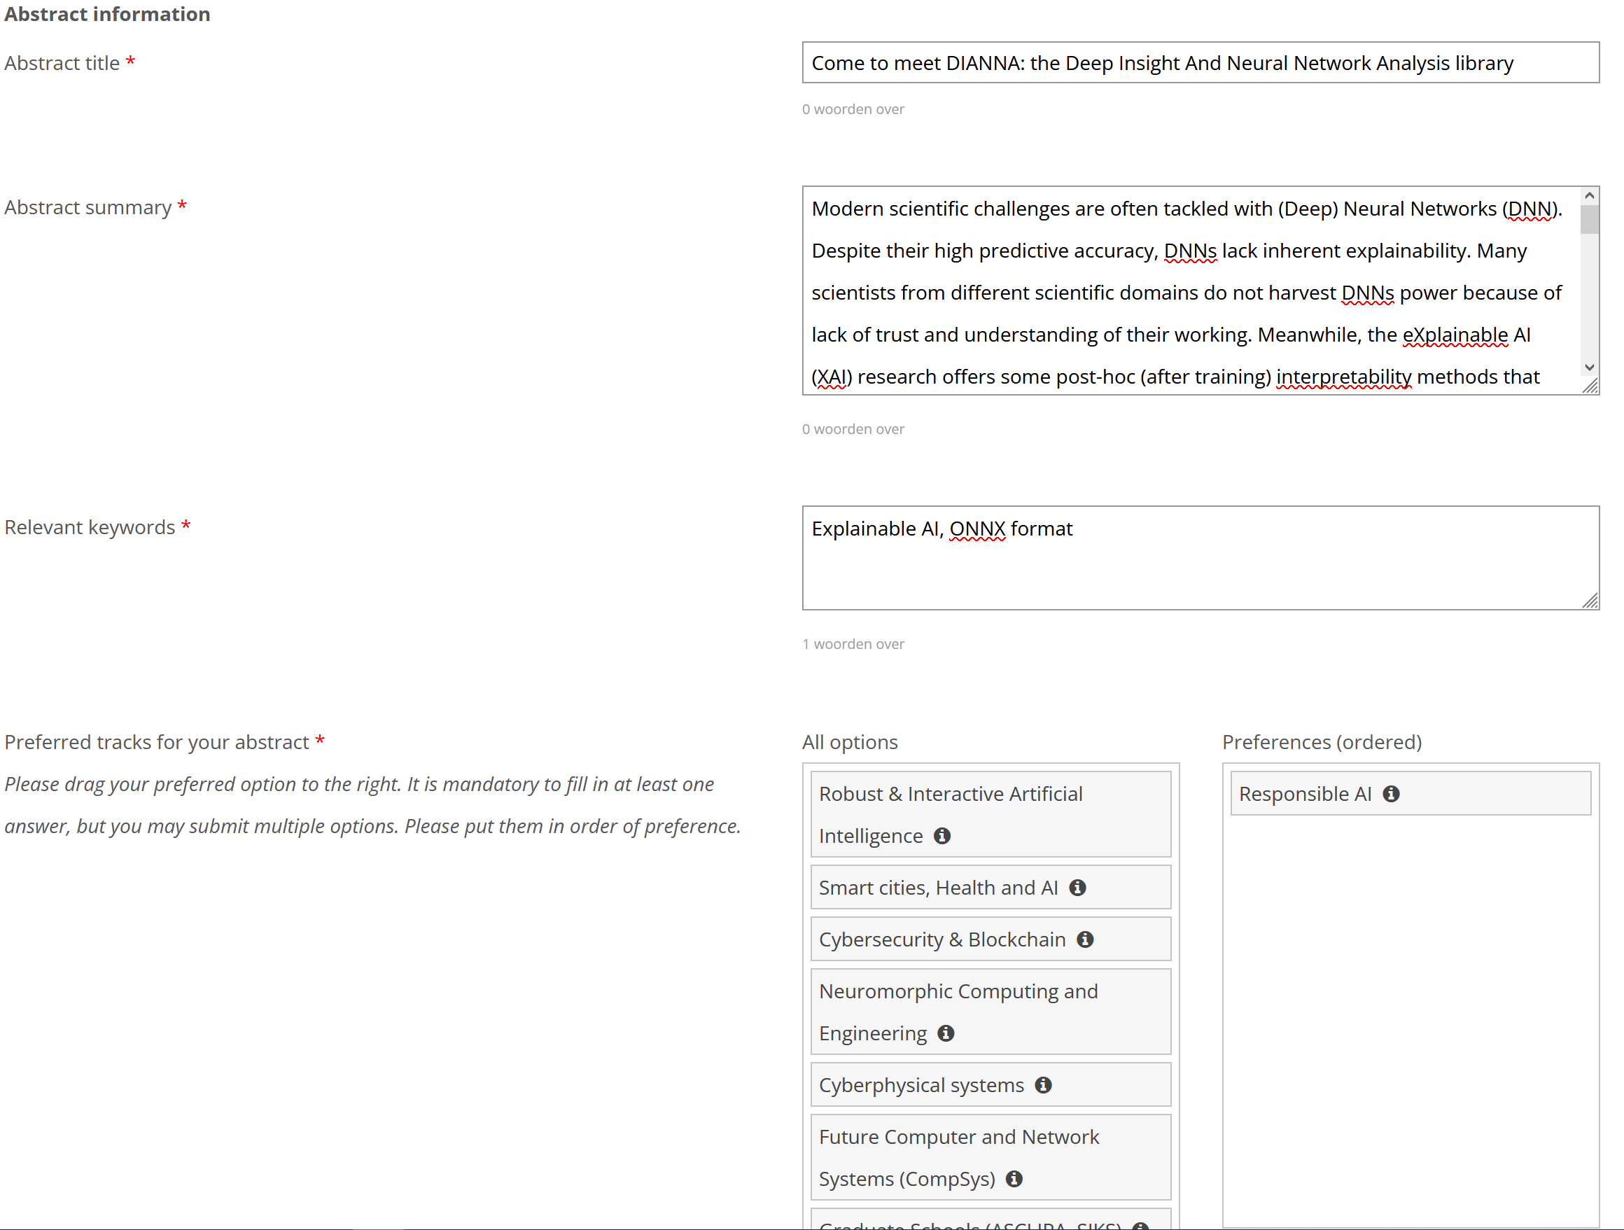
Task: Click the scroll-up arrow in the summary box
Action: pos(1589,195)
